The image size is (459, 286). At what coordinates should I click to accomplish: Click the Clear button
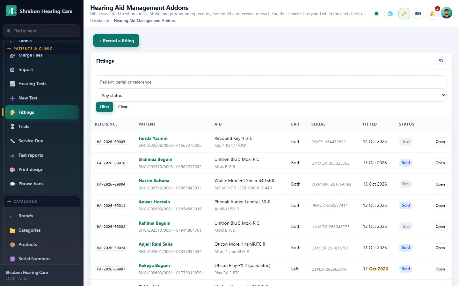click(123, 107)
